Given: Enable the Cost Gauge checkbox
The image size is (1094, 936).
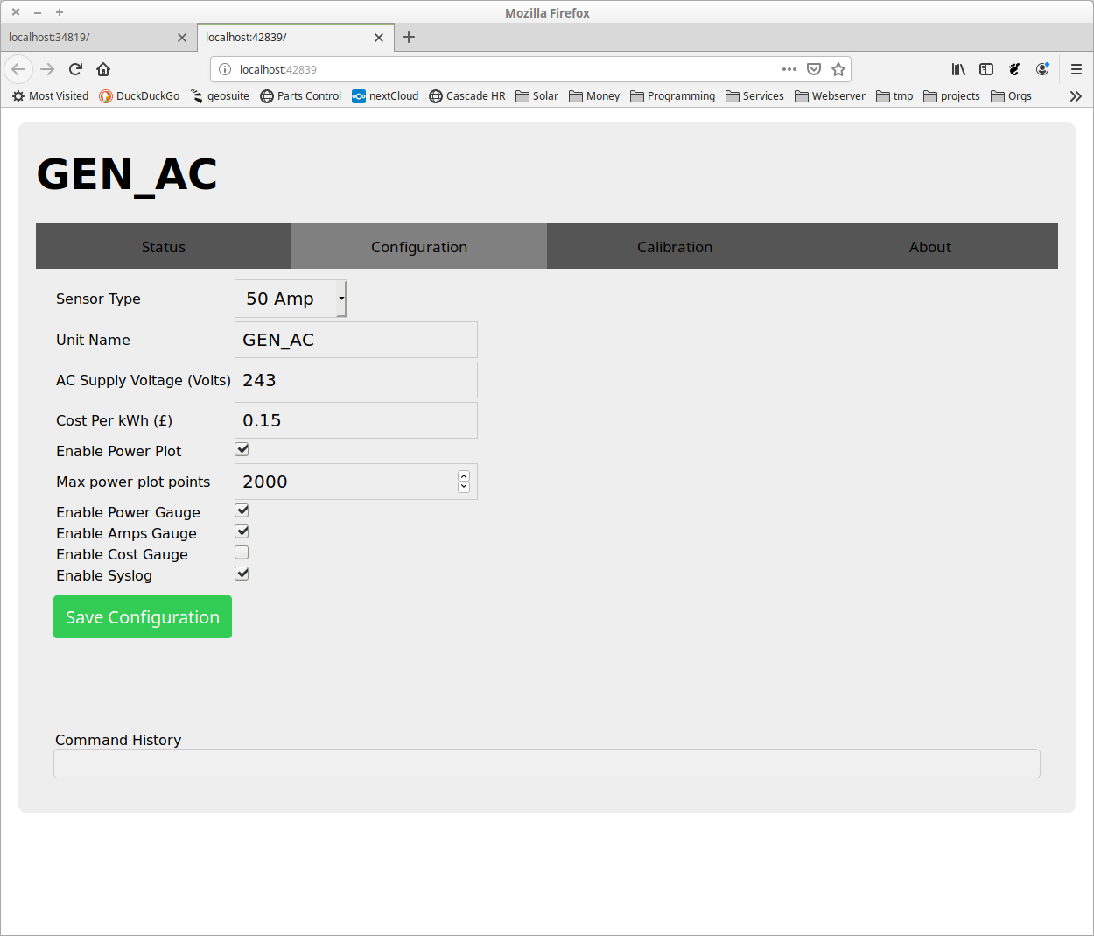Looking at the screenshot, I should coord(242,552).
